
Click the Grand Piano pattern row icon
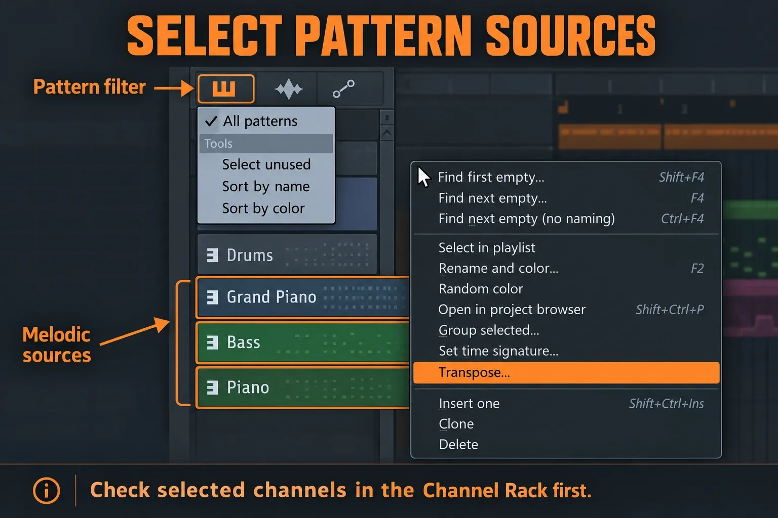[x=212, y=297]
